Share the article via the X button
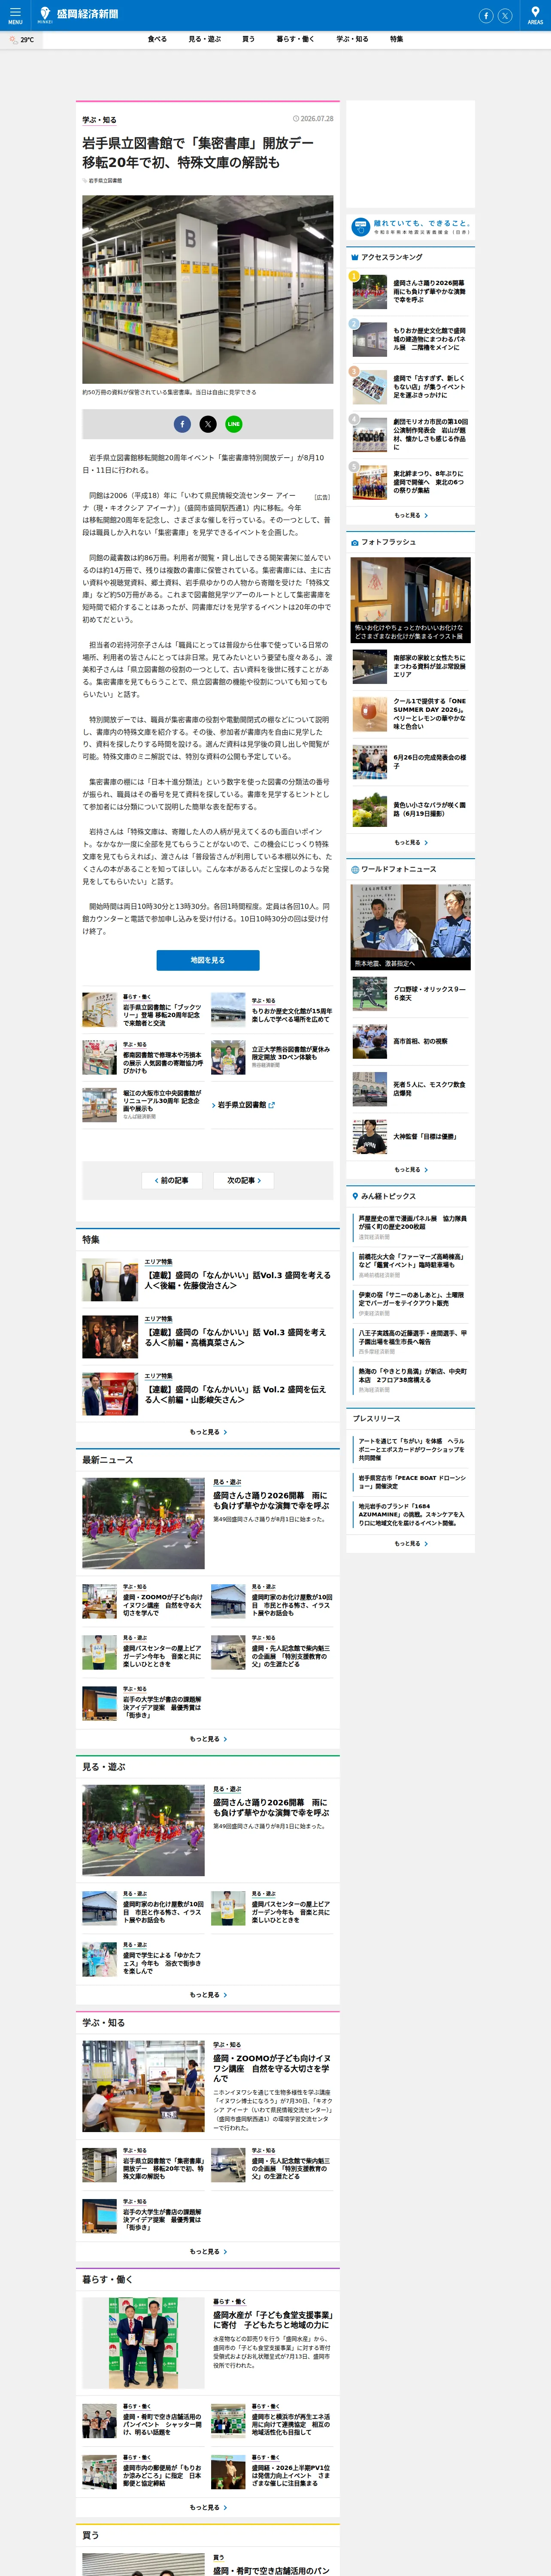This screenshot has height=2576, width=551. click(208, 424)
